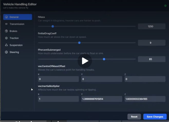Click the fPercentSubmerged value field 85
169x122 pixels.
coord(152,59)
